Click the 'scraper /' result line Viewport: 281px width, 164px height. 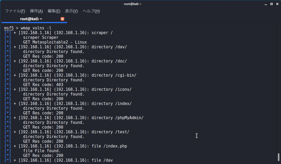coord(59,33)
